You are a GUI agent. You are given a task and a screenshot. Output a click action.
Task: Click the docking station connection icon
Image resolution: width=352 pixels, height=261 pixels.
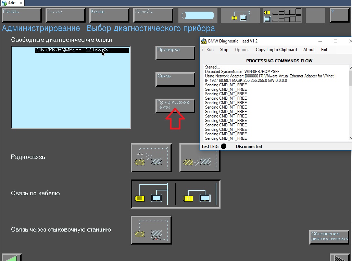pos(151,230)
